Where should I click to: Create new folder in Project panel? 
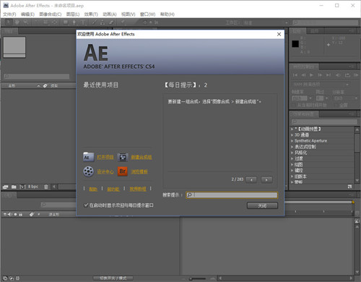(14, 187)
